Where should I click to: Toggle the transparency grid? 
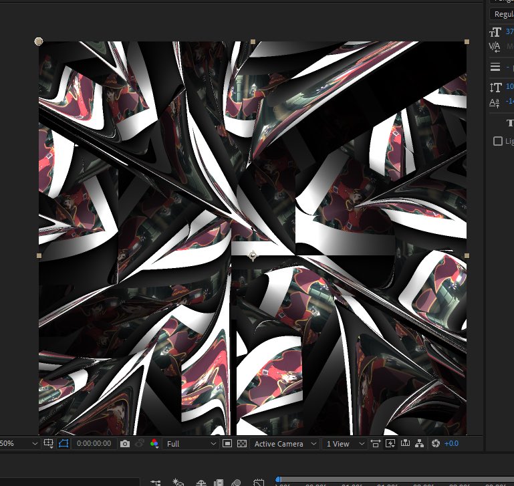pyautogui.click(x=242, y=444)
